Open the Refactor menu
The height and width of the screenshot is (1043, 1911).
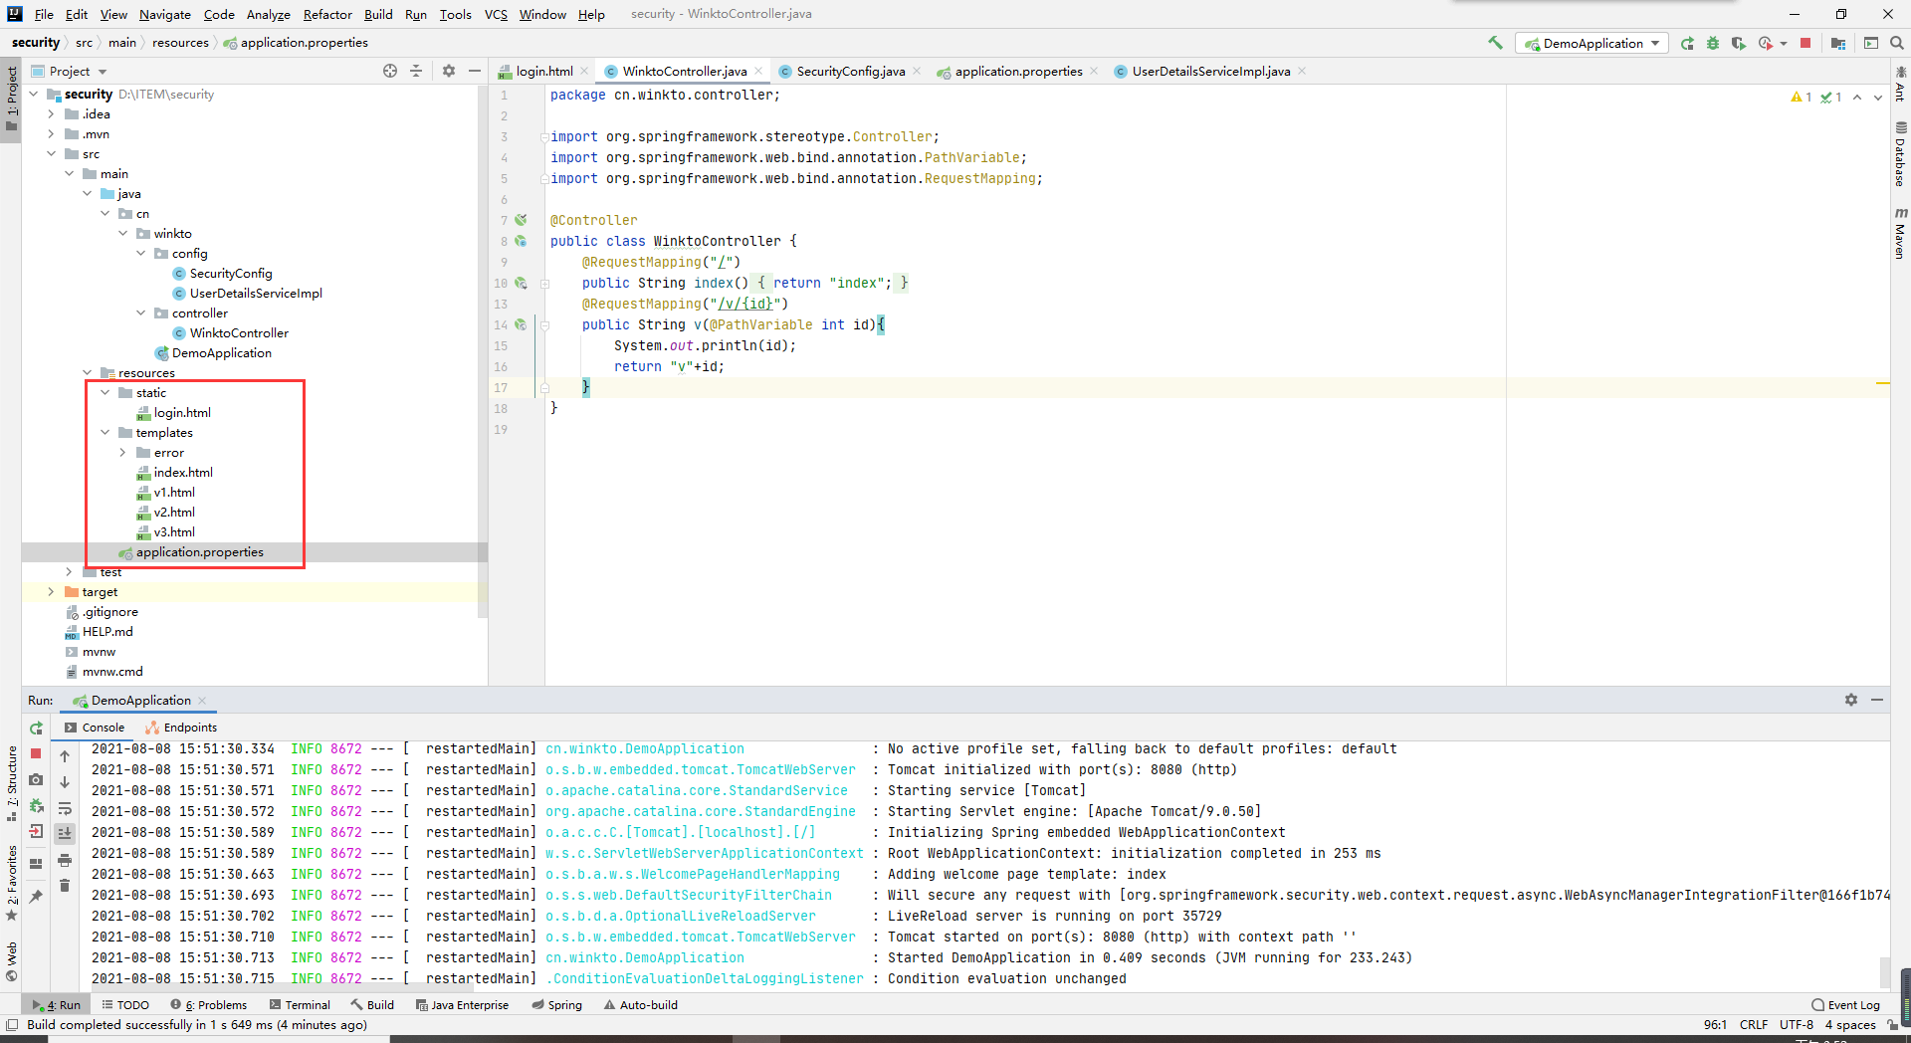327,14
